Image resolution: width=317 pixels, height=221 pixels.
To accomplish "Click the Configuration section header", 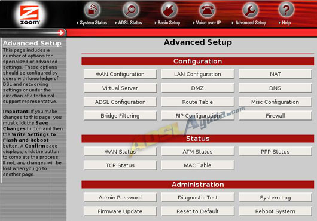I will click(198, 61).
